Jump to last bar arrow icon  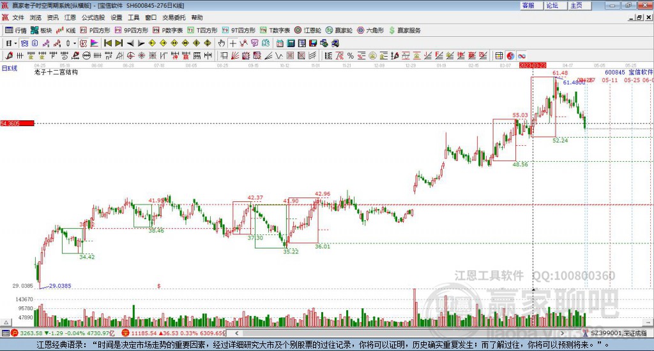(119, 43)
